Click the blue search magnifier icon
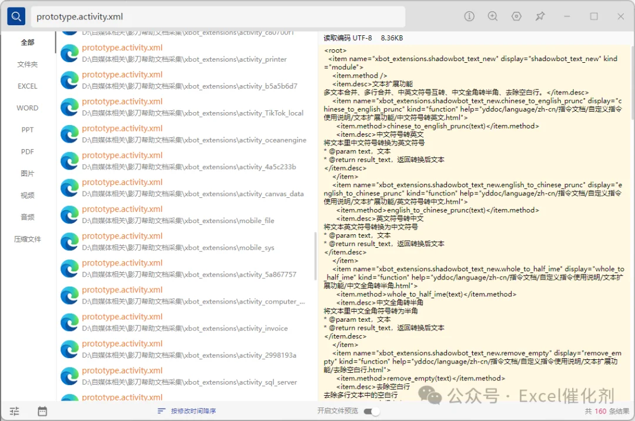The height and width of the screenshot is (421, 635). pos(16,16)
